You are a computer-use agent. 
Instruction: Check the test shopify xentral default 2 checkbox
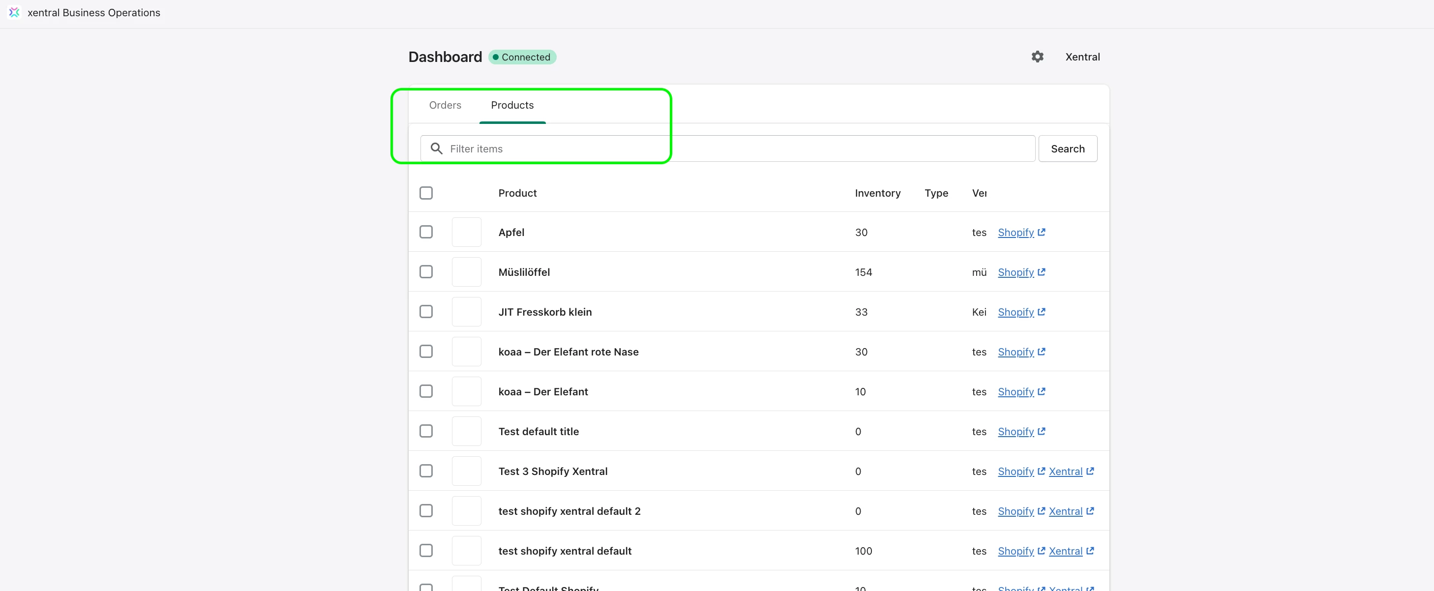point(426,511)
